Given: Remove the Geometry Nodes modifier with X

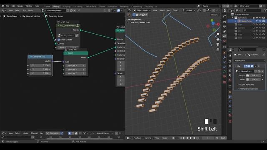Looking at the screenshot, I should [259, 66].
